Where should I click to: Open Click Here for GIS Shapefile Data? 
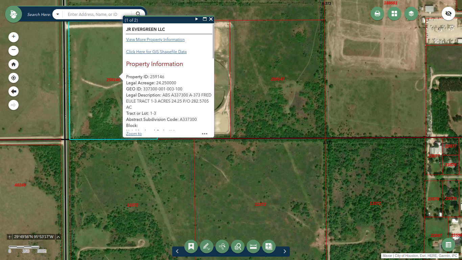coord(156,52)
